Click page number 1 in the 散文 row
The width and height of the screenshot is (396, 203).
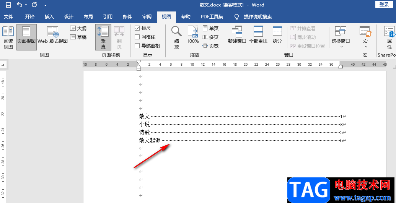coord(341,116)
